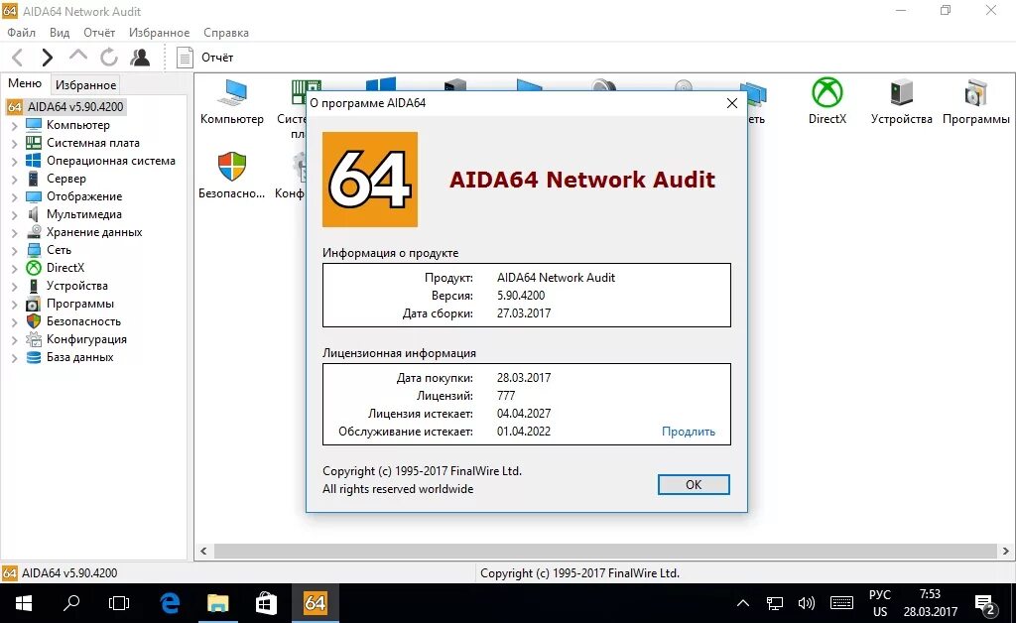Image resolution: width=1016 pixels, height=623 pixels.
Task: Open the Action Center notifications icon
Action: (985, 605)
